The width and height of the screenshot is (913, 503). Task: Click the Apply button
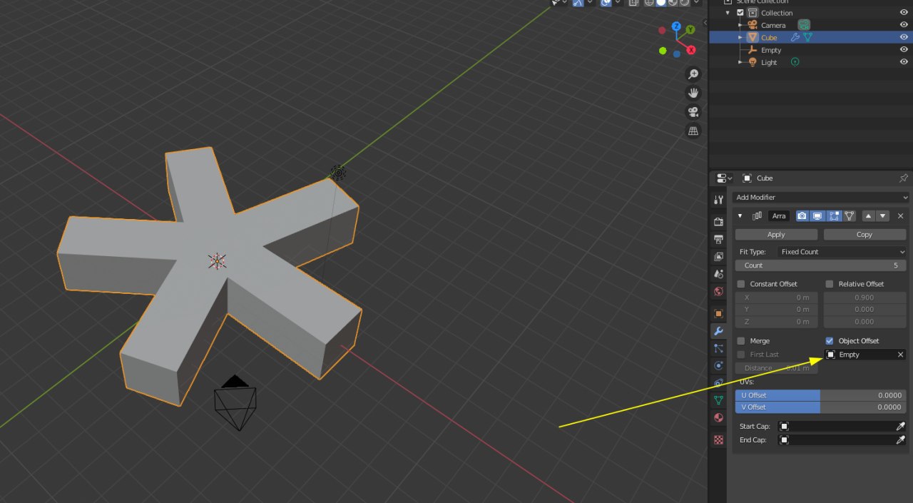pos(776,234)
